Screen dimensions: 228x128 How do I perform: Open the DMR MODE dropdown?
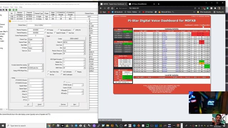(36, 68)
